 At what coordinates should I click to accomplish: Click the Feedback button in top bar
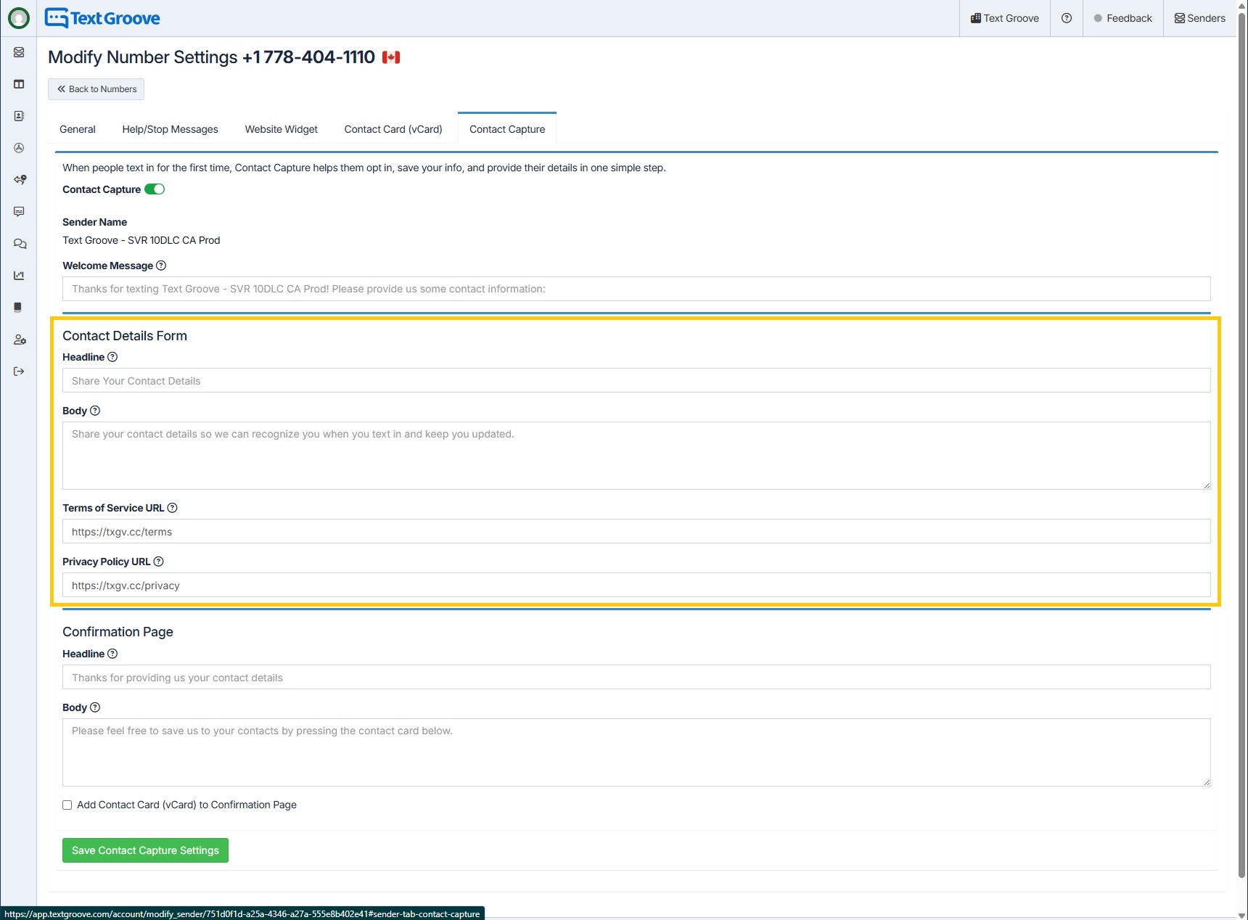click(x=1122, y=18)
